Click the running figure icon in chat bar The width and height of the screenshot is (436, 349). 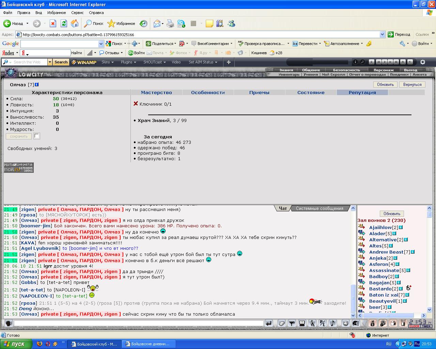click(312, 323)
